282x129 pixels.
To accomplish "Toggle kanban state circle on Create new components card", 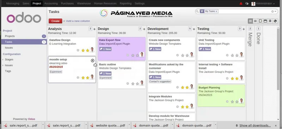I will click(x=178, y=55).
